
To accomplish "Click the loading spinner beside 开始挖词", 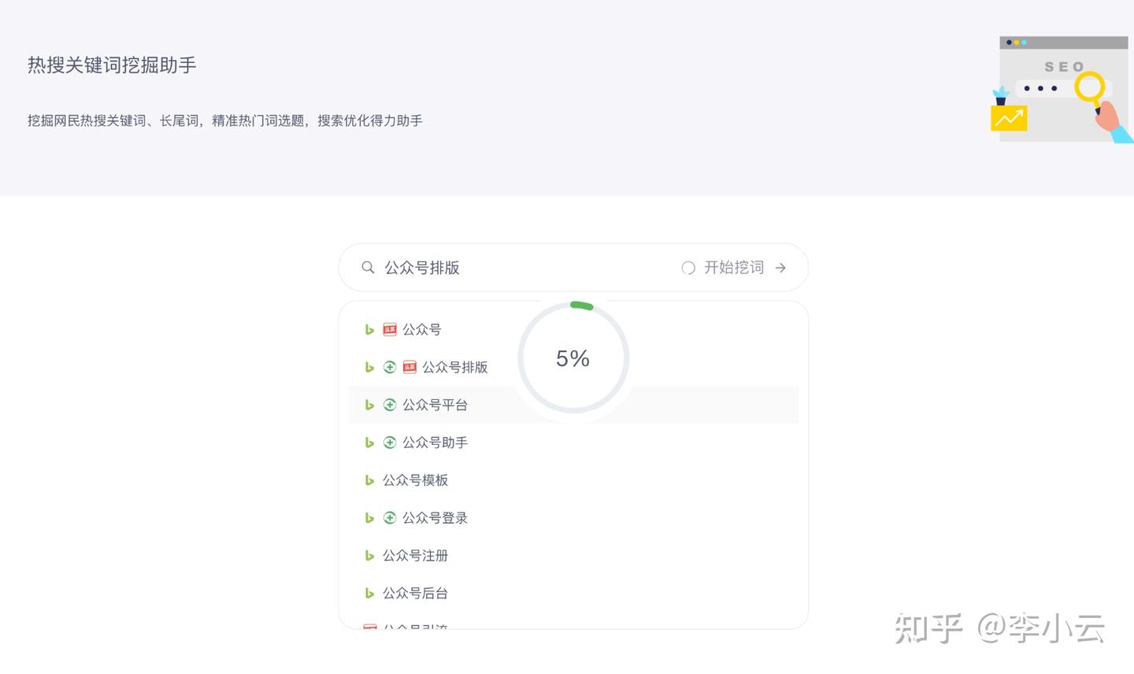I will 688,268.
